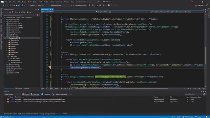This screenshot has width=210, height=118.
Task: Open the Debug configuration dropdown
Action: tap(33, 5)
